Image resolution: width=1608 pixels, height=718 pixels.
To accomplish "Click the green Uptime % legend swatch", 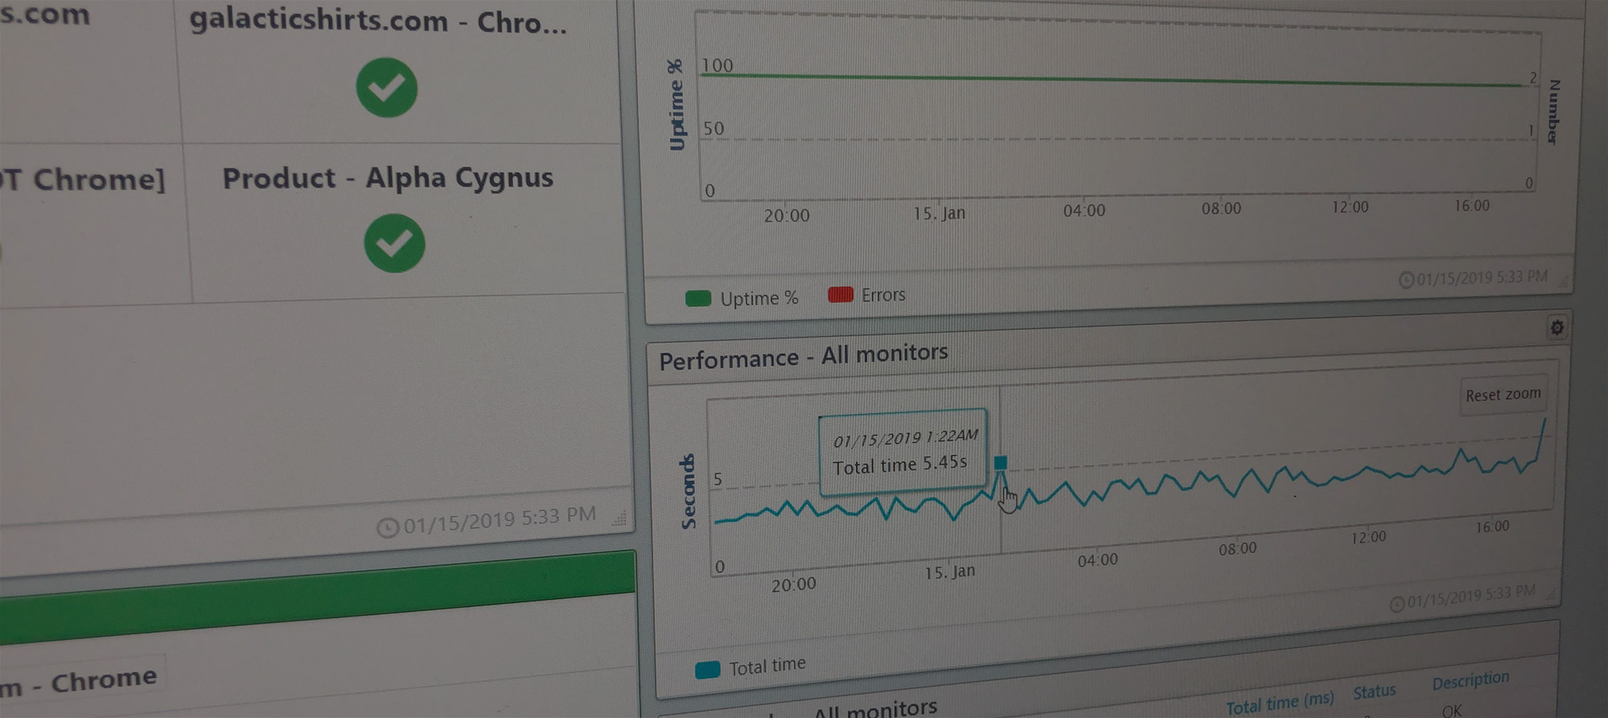I will click(698, 299).
